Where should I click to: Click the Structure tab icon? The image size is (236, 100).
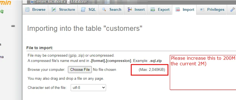(x=54, y=9)
